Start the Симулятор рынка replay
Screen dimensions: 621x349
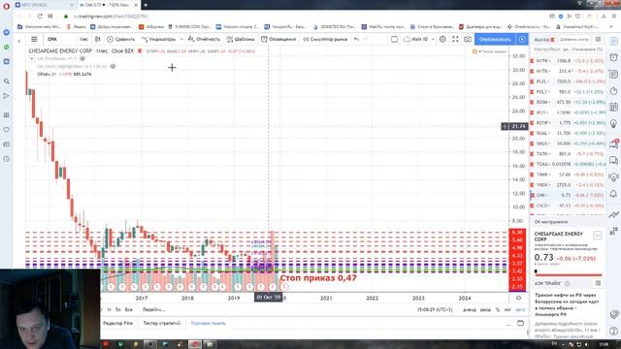pos(325,39)
